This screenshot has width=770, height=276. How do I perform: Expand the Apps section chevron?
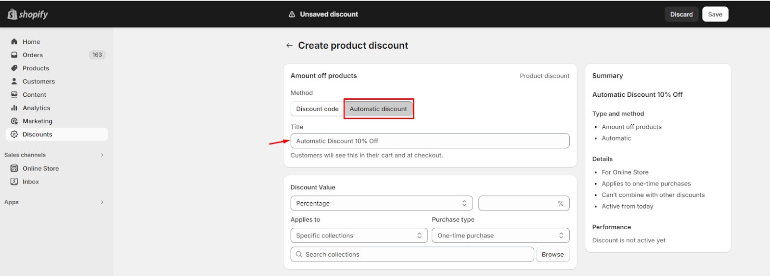pos(102,202)
